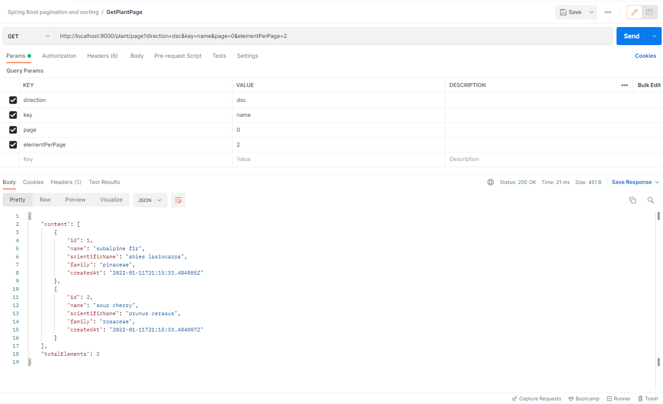Uncheck the key query parameter
The height and width of the screenshot is (404, 663).
tap(13, 115)
